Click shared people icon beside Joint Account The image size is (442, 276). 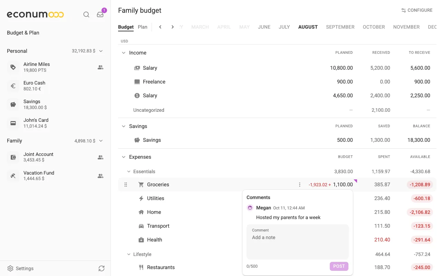click(x=100, y=157)
